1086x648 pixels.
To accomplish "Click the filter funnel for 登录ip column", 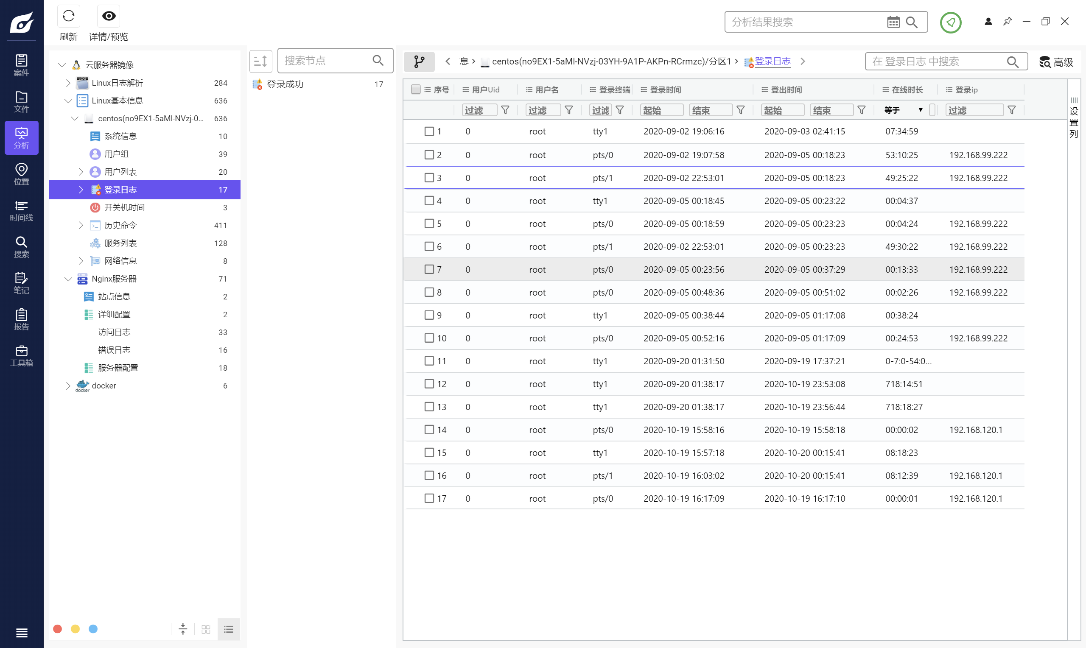I will 1012,110.
